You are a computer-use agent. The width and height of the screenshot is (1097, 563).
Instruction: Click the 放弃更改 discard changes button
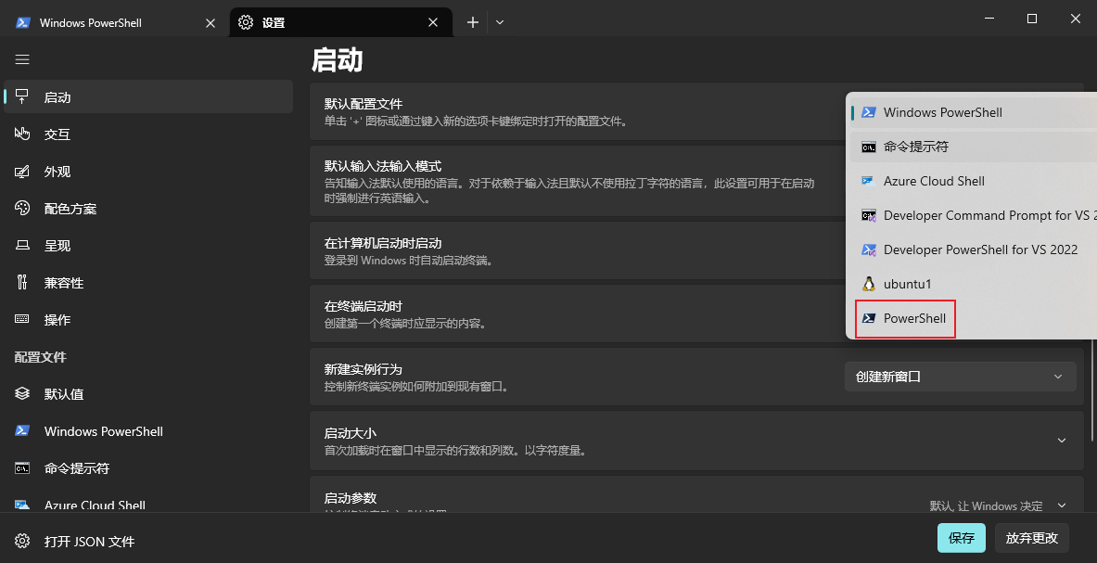click(1031, 538)
